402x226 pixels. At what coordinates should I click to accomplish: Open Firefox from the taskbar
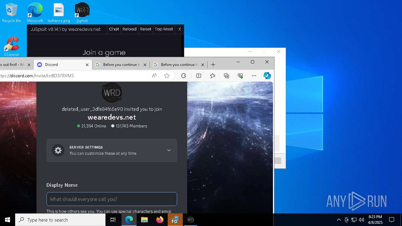pos(160,220)
